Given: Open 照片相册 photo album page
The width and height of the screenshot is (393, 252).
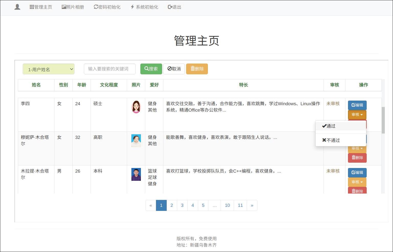Looking at the screenshot, I should point(73,7).
